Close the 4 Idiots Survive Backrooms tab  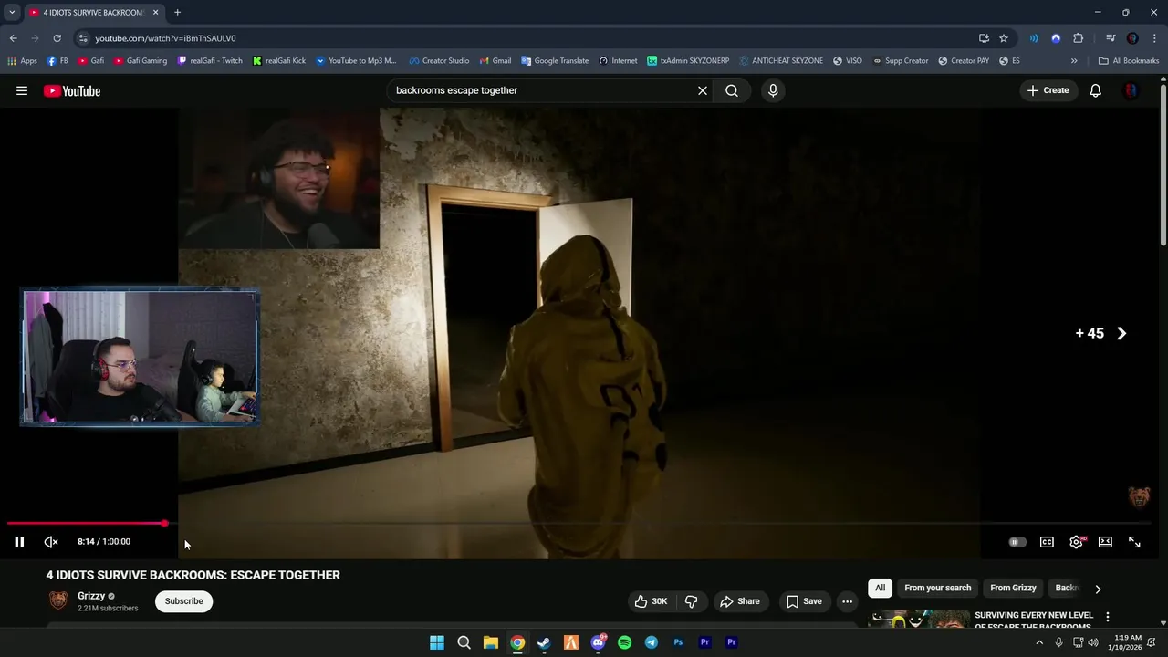(x=156, y=12)
